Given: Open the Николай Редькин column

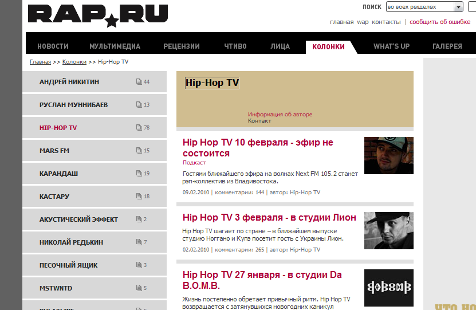Looking at the screenshot, I should click(x=72, y=242).
